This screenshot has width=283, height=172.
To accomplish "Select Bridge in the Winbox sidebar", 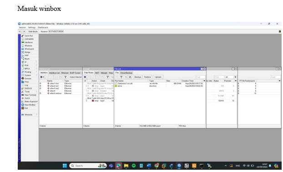I will (x=27, y=52).
